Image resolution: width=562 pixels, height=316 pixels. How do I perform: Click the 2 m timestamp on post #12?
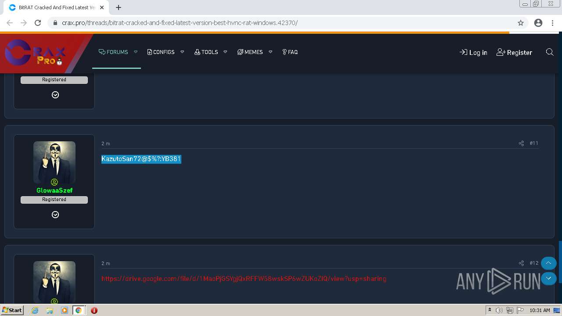(x=106, y=263)
